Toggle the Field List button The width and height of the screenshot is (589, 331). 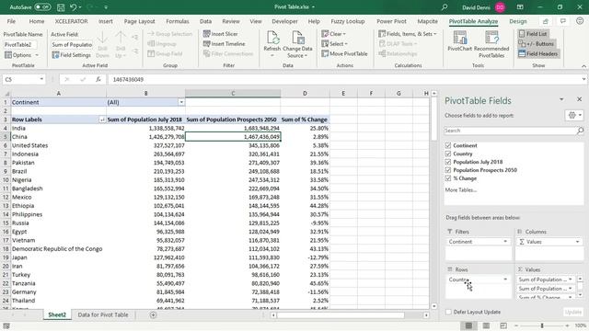[x=533, y=34]
